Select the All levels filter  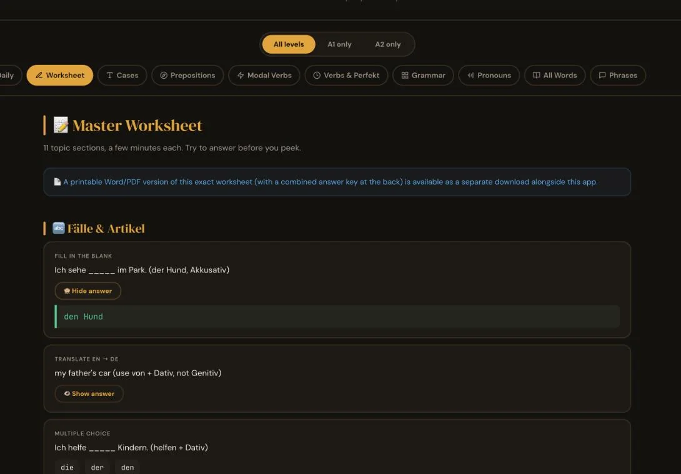click(x=289, y=44)
